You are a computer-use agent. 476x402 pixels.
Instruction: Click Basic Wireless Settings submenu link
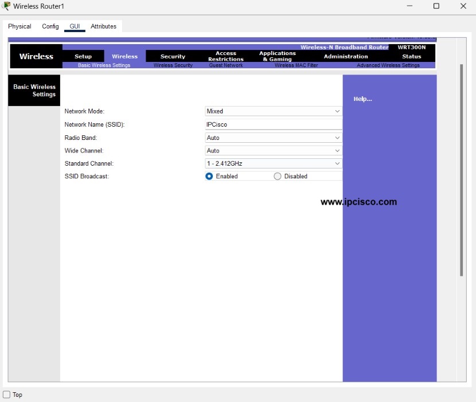(104, 65)
